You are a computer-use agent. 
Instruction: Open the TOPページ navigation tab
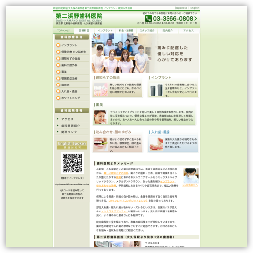point(63,31)
